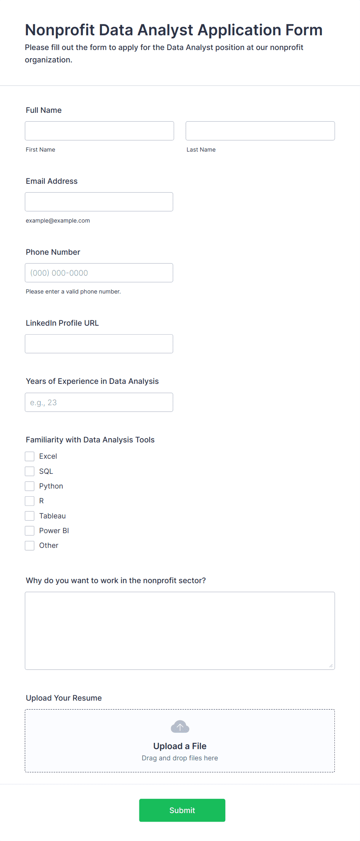This screenshot has height=841, width=360.
Task: Select the R checkbox
Action: coord(30,501)
